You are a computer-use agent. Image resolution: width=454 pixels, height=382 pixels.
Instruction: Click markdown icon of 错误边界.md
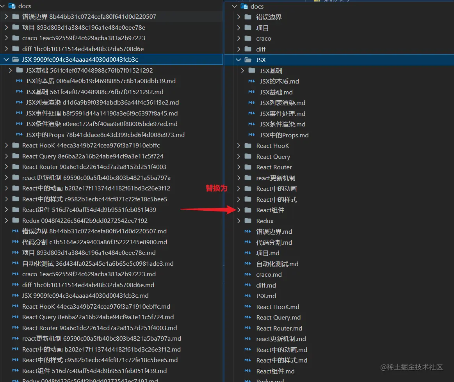pyautogui.click(x=248, y=231)
